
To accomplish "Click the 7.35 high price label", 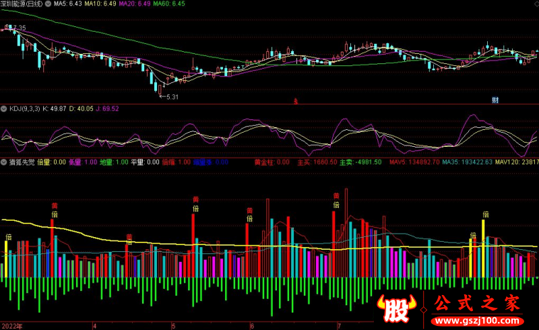I will pyautogui.click(x=20, y=28).
